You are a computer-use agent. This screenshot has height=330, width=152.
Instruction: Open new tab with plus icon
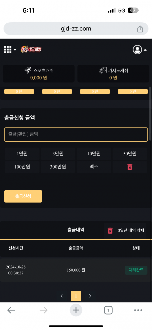(x=76, y=310)
